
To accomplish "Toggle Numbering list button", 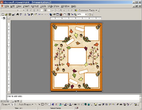I will [53, 10].
